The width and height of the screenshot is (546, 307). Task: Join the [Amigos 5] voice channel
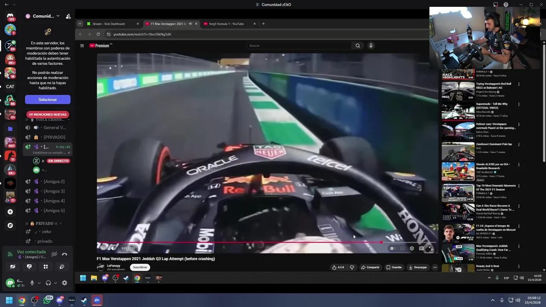point(48,211)
